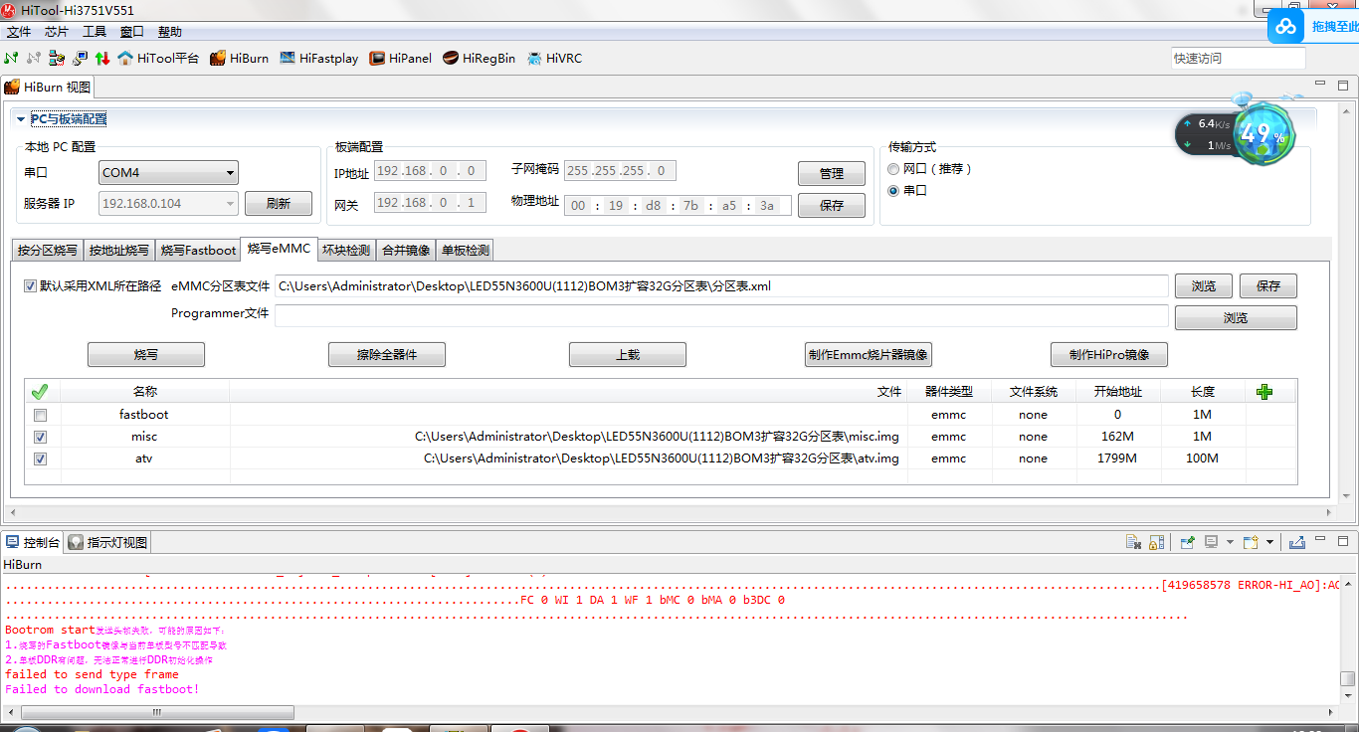Open the HiBurn tool from the toolbar
1359x732 pixels.
pos(239,59)
